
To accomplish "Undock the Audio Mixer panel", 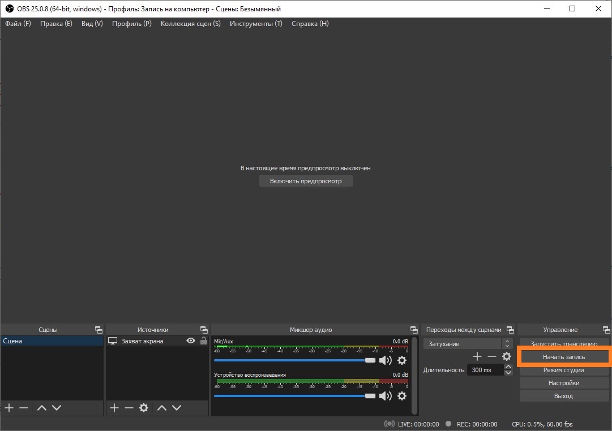I will pos(414,330).
